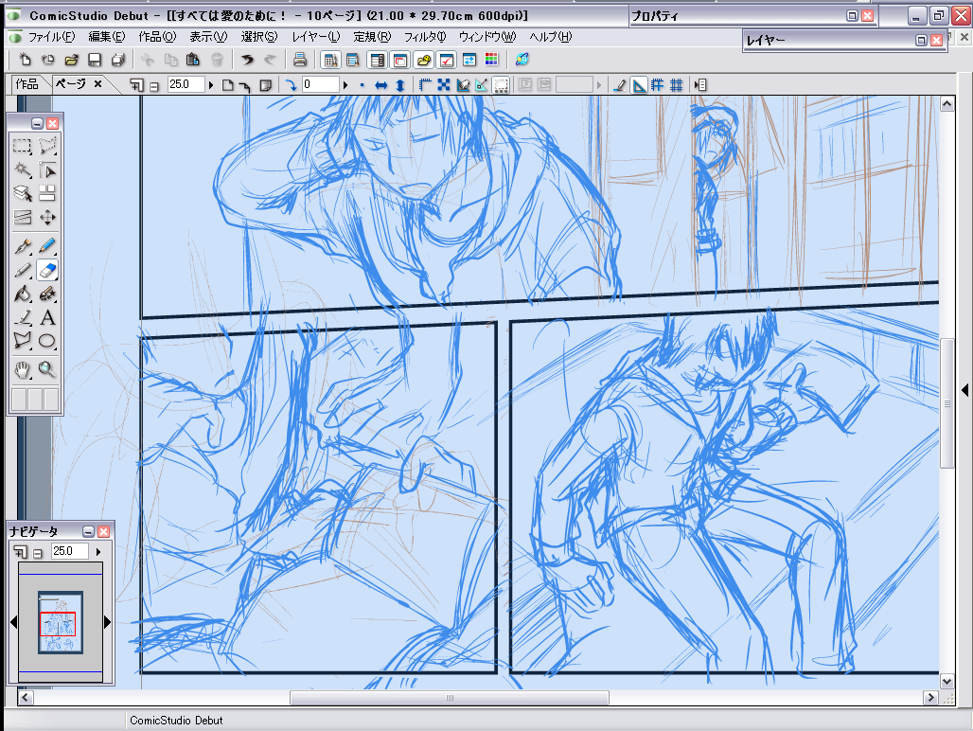
Task: Select the polyline shape tool
Action: point(23,341)
